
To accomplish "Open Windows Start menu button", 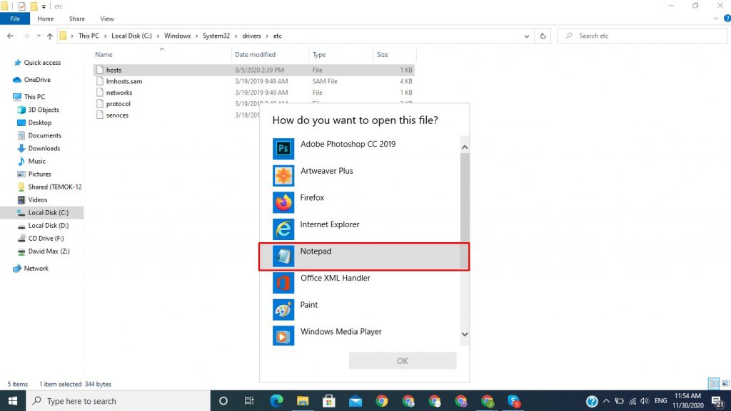I will [x=13, y=401].
